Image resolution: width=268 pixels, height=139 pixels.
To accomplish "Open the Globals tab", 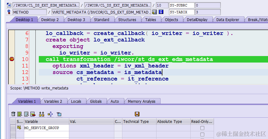I will coord(96,101).
